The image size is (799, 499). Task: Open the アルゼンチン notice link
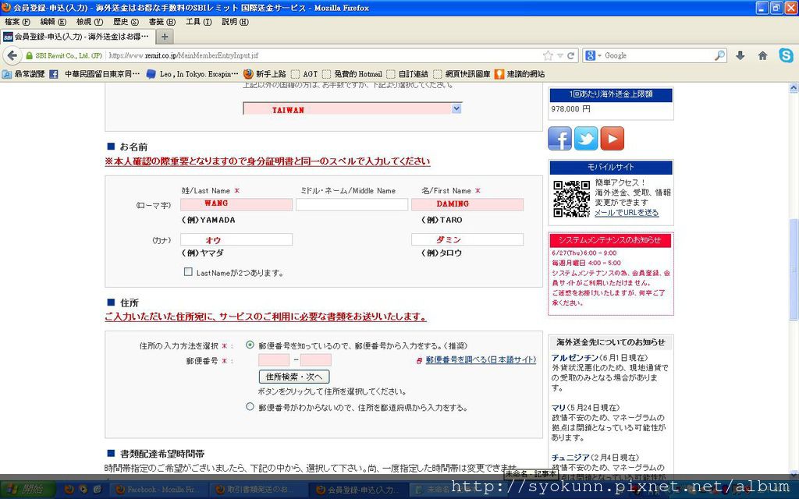(575, 357)
